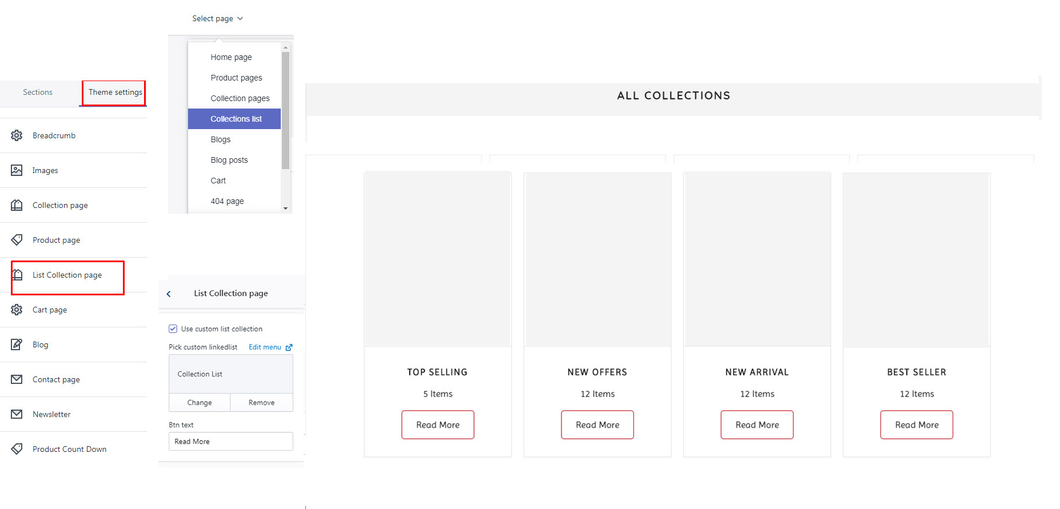Click the Top Selling collection image
Screen dimensions: 1060x509
(438, 259)
